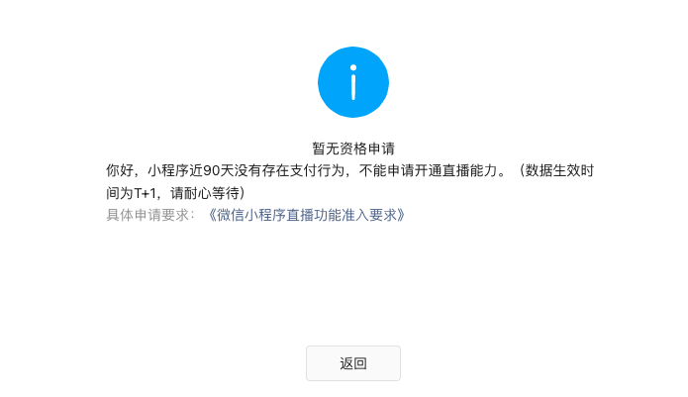
Task: Go back using the 返回 button
Action: coord(353,363)
